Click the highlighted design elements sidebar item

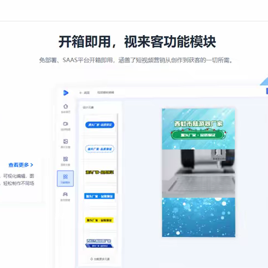point(65,179)
